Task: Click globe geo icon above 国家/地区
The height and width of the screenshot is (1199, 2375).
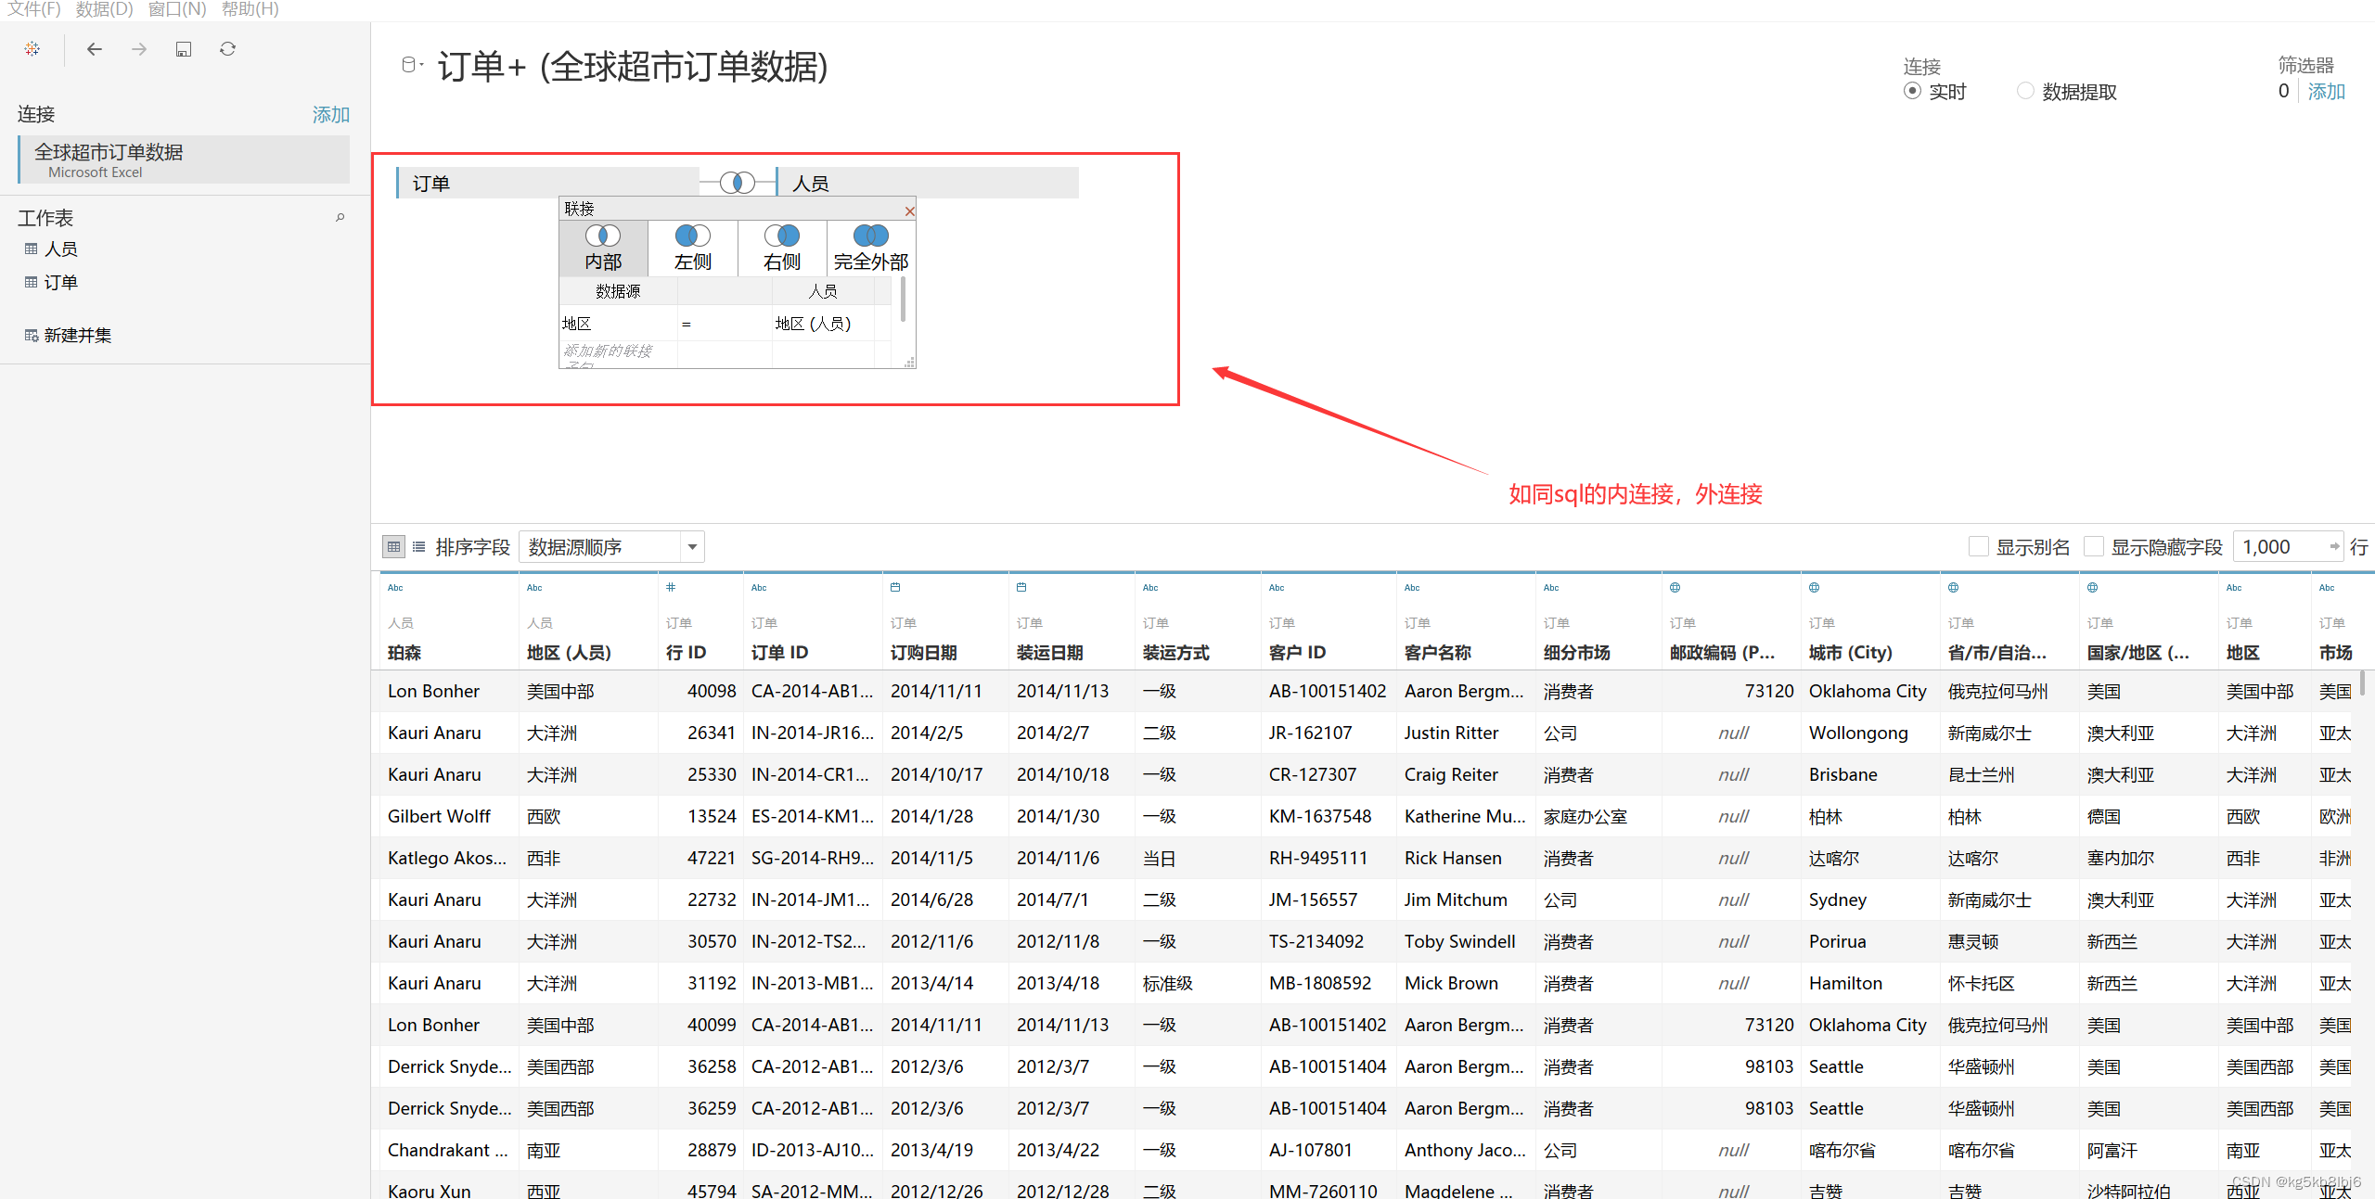Action: (2092, 588)
